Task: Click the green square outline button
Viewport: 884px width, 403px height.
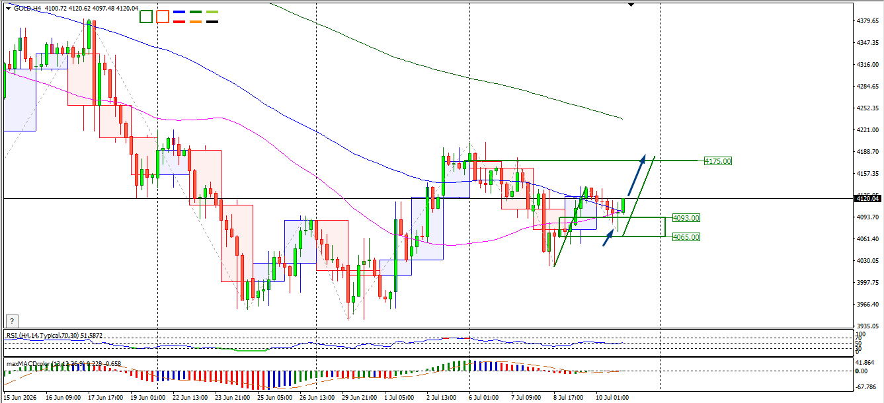Action: 146,17
